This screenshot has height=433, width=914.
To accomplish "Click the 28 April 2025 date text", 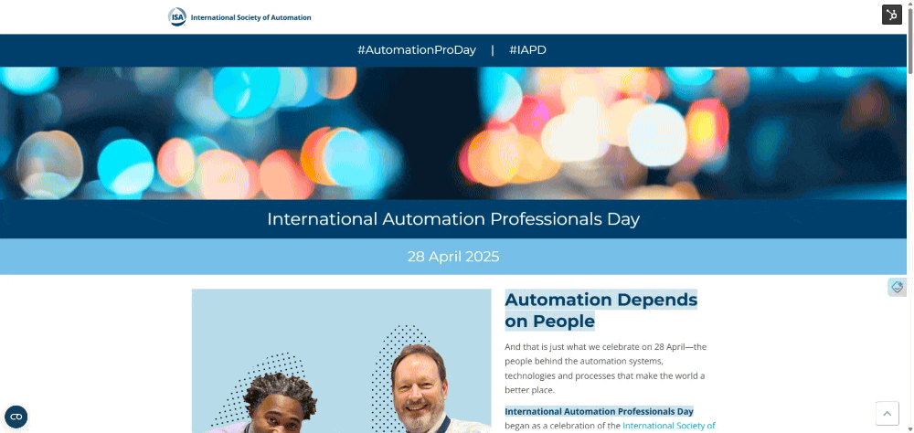I will 453,257.
